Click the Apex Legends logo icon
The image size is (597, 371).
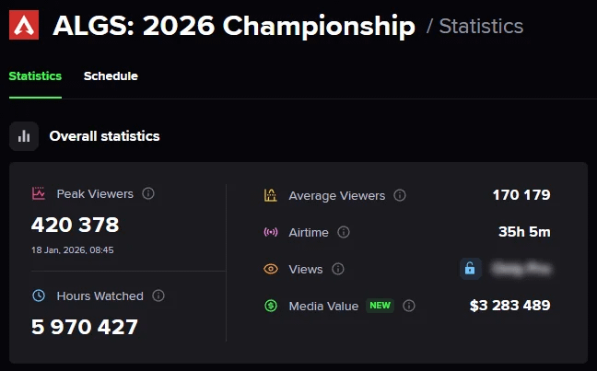coord(25,26)
